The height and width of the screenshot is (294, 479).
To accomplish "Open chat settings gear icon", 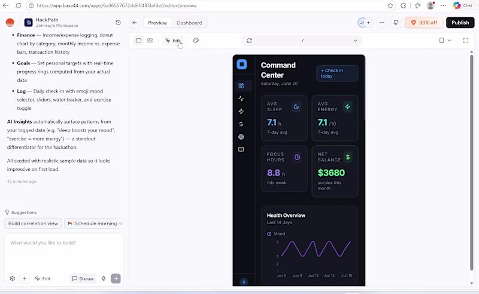I will (x=13, y=278).
